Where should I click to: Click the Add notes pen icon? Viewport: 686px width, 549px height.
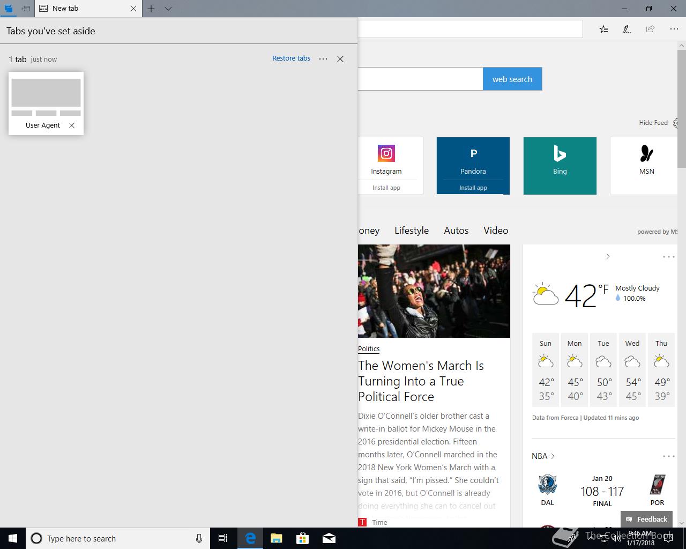coord(627,29)
